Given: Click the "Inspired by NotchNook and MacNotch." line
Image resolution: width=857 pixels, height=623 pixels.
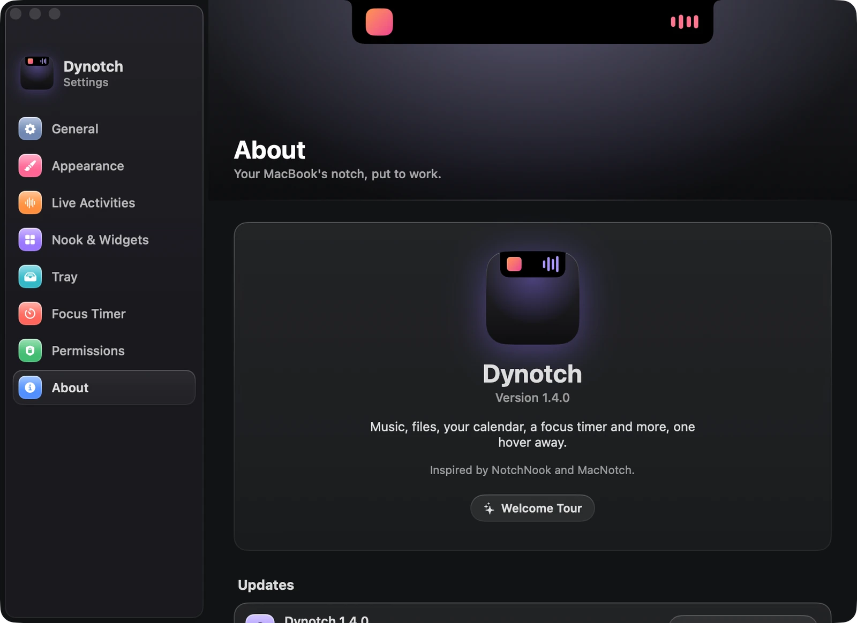Looking at the screenshot, I should click(x=532, y=470).
